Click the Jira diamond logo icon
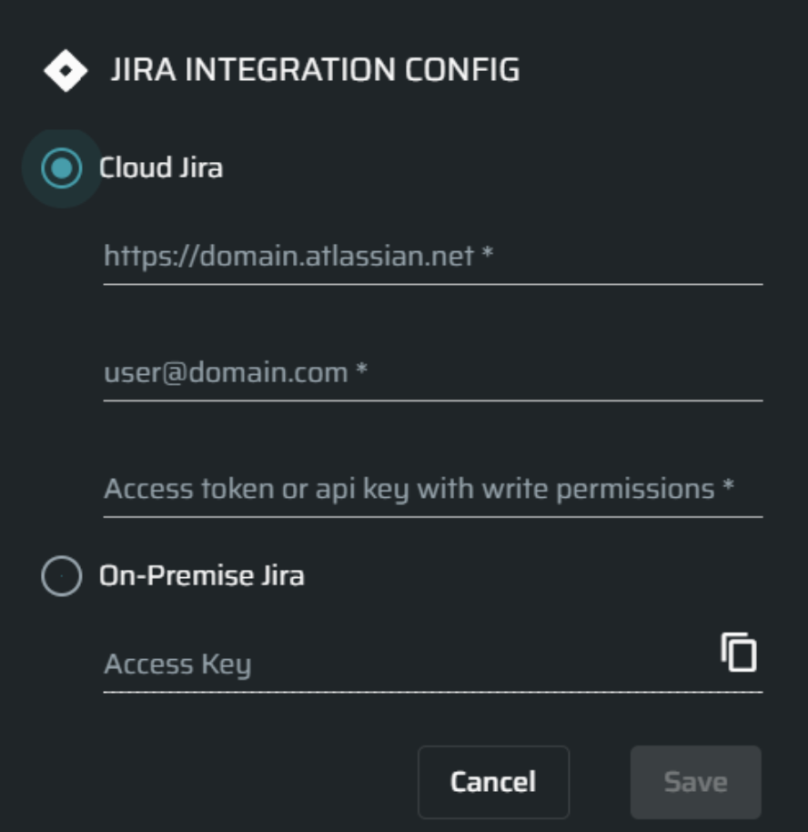The width and height of the screenshot is (808, 832). click(66, 71)
